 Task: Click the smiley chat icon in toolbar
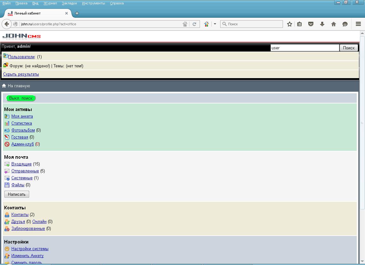click(x=345, y=24)
